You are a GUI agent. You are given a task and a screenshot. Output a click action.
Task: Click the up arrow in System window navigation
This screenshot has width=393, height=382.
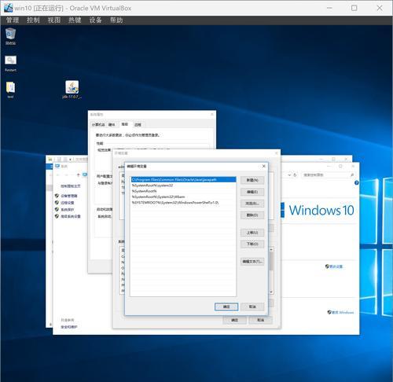pyautogui.click(x=78, y=174)
